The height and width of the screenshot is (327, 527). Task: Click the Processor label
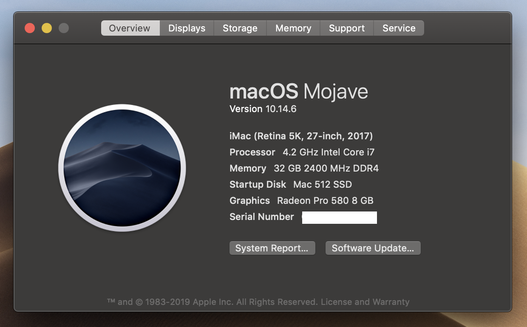tap(252, 152)
